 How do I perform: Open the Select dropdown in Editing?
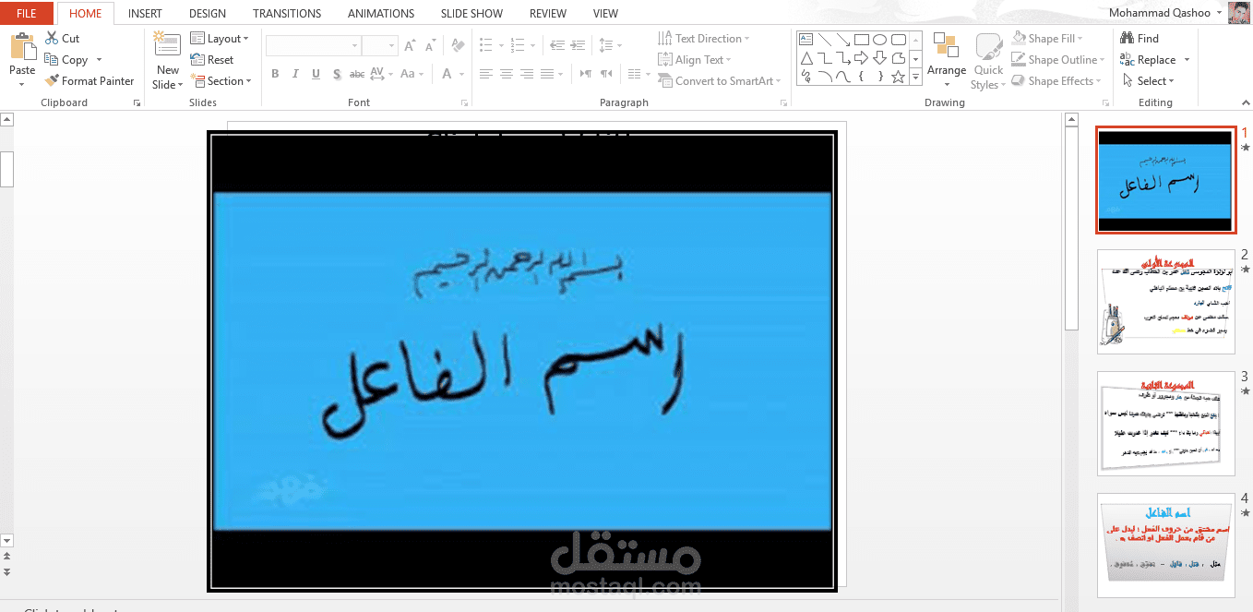click(1148, 81)
